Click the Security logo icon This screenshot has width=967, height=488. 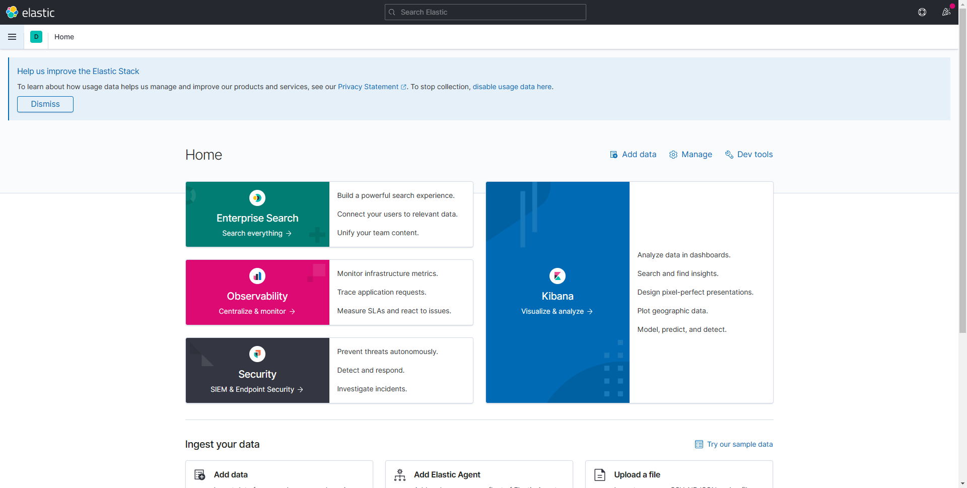tap(257, 354)
